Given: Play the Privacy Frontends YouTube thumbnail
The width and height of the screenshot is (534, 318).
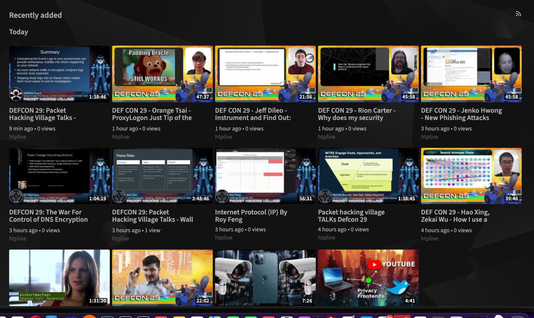Looking at the screenshot, I should click(x=368, y=277).
